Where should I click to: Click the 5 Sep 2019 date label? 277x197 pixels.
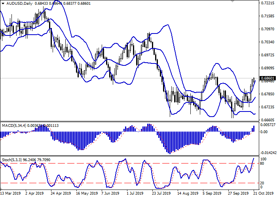tap(211, 193)
